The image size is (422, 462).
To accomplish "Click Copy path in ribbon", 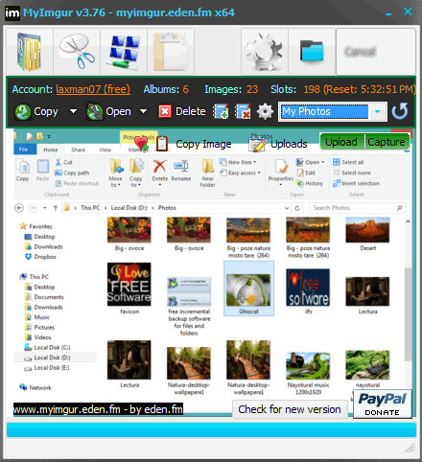I will [x=72, y=173].
